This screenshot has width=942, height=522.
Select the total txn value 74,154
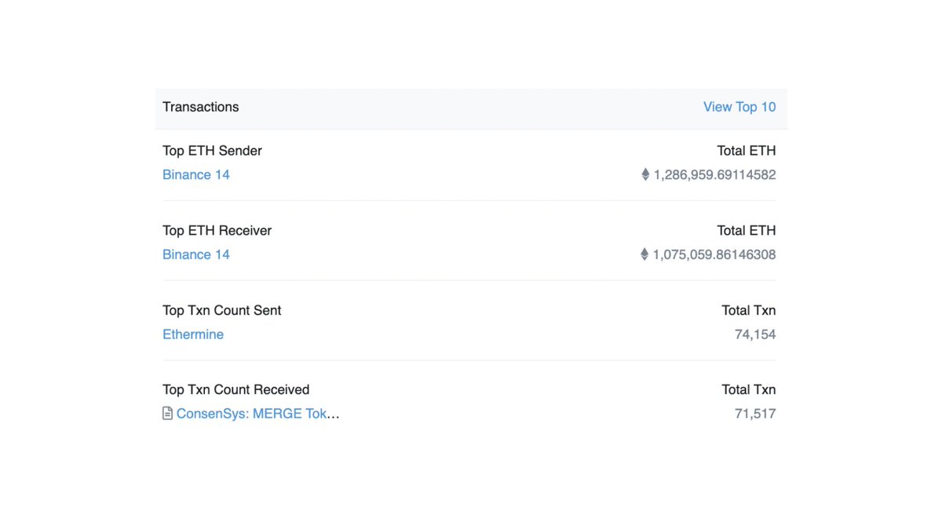755,334
